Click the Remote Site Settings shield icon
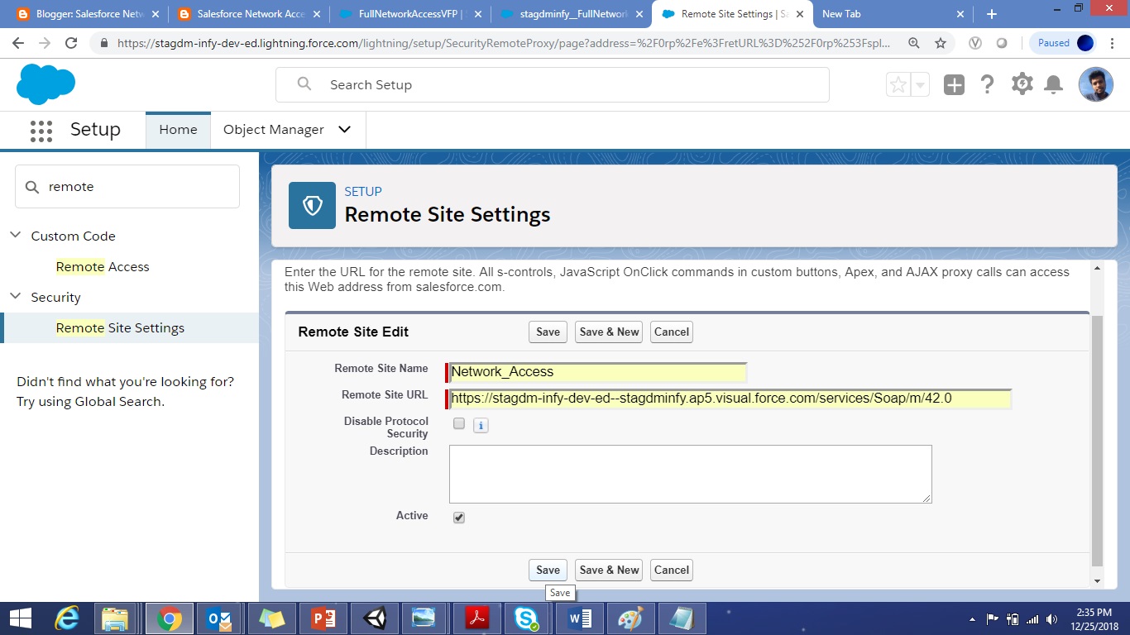Screen dimensions: 1130x635 coord(311,205)
